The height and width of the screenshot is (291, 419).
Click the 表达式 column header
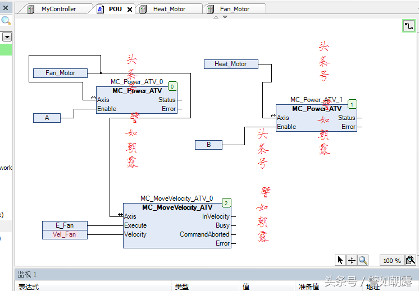(29, 287)
